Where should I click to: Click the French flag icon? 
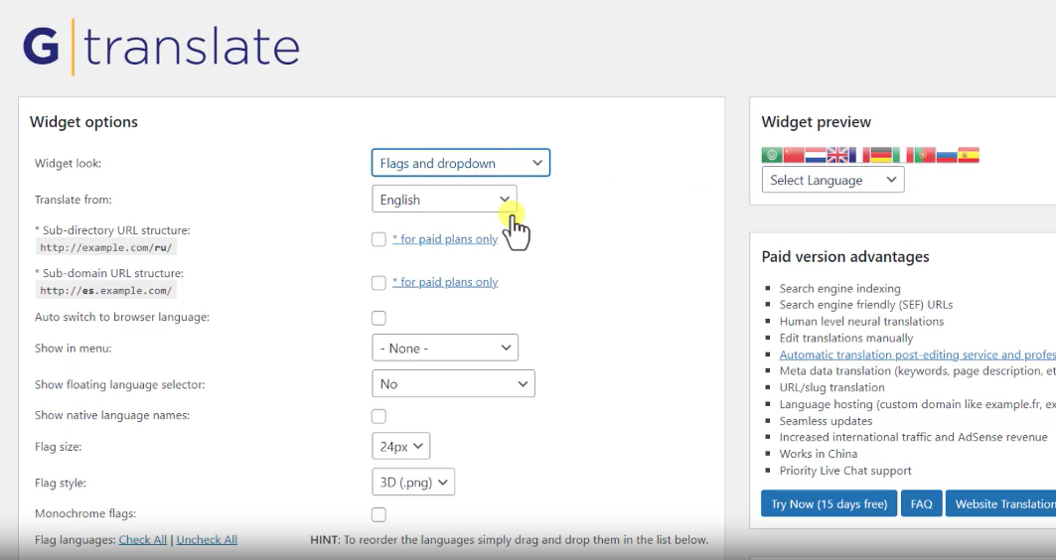pos(859,155)
